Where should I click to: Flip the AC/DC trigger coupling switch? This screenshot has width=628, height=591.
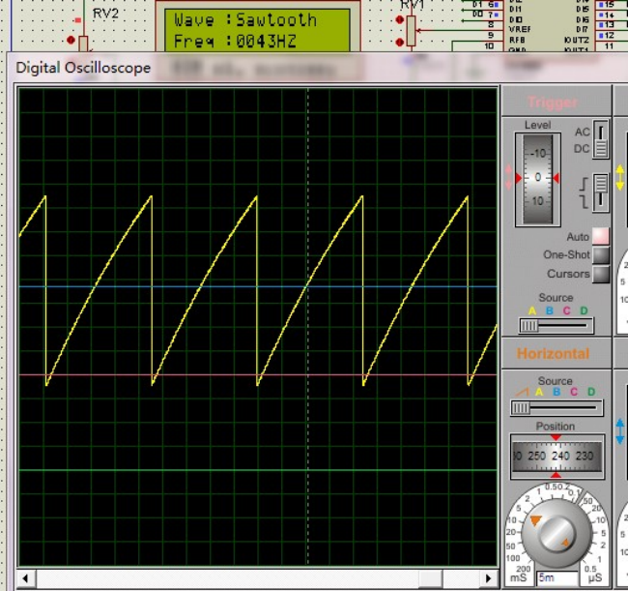click(601, 139)
